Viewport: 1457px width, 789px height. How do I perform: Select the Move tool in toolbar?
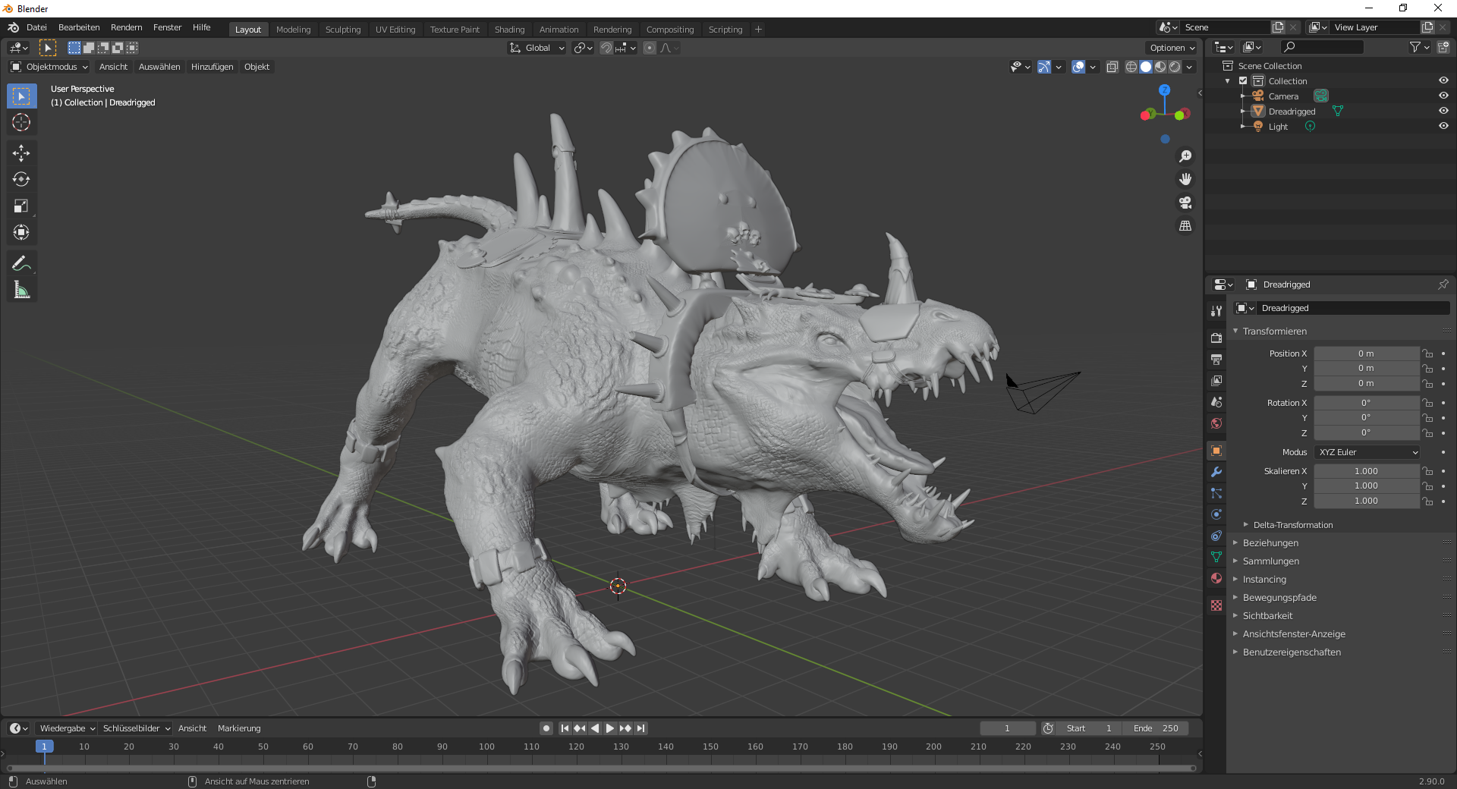click(21, 153)
